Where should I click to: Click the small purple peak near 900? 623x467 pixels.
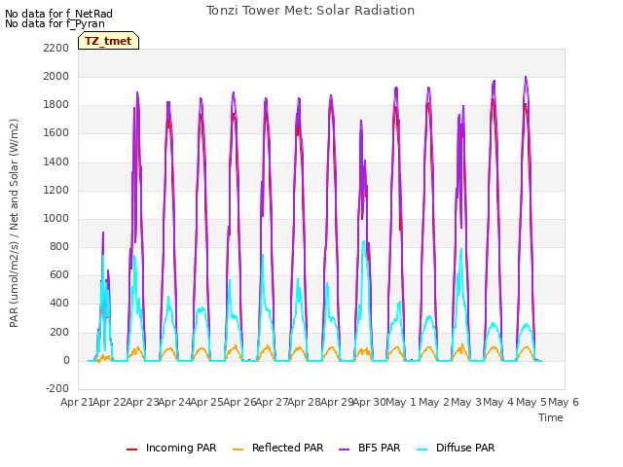103,233
